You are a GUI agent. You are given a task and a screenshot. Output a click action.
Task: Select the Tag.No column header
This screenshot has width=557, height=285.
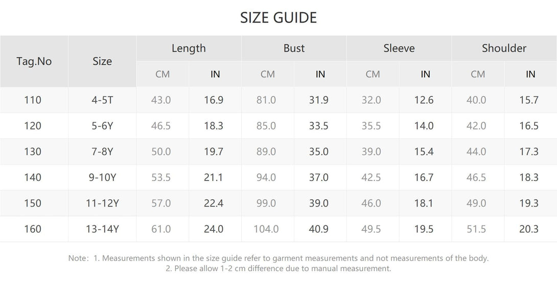tap(34, 61)
